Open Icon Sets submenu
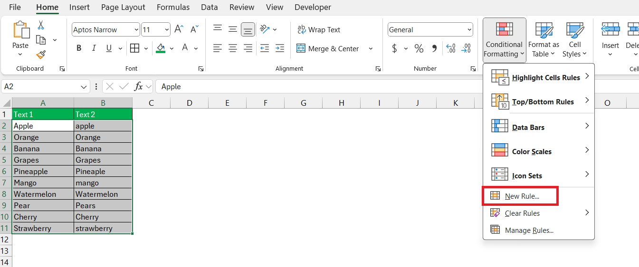The image size is (639, 267). (539, 175)
